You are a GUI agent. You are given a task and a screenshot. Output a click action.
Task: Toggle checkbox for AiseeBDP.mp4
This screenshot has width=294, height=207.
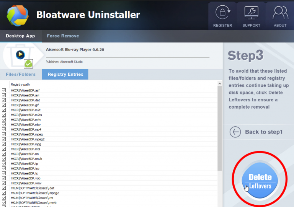pyautogui.click(x=4, y=129)
